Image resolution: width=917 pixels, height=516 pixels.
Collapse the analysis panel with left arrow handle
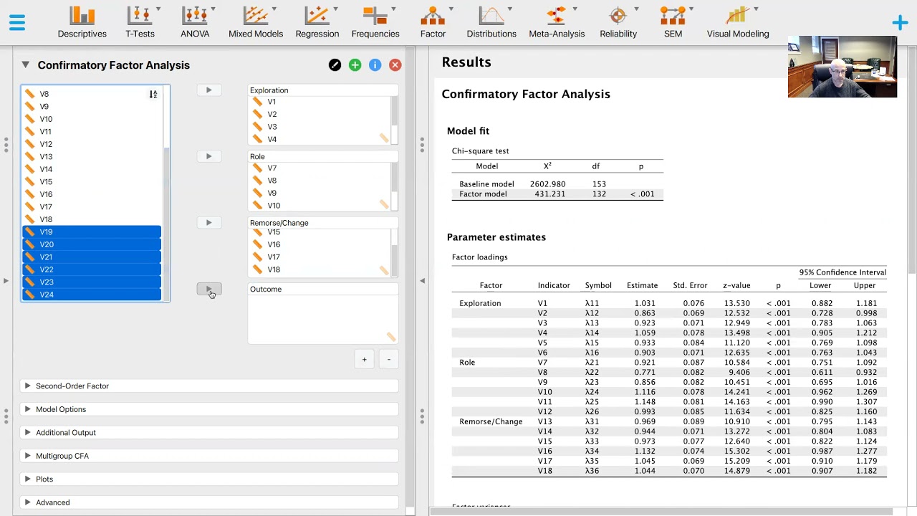point(422,281)
